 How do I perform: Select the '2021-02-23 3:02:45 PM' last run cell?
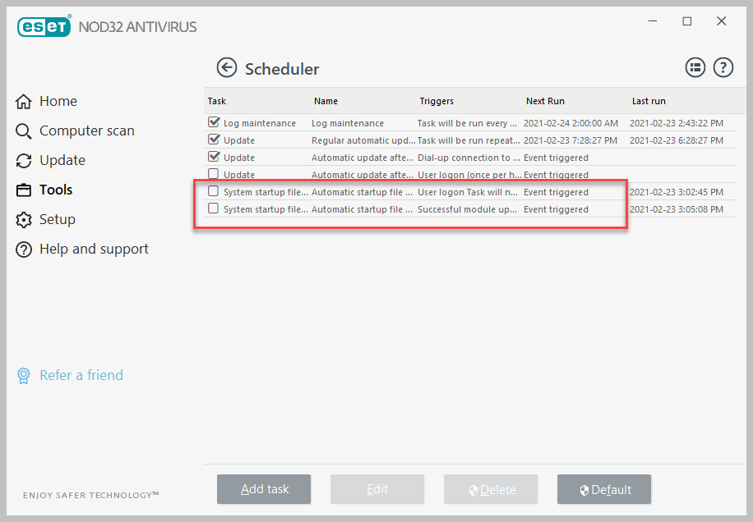(x=677, y=192)
